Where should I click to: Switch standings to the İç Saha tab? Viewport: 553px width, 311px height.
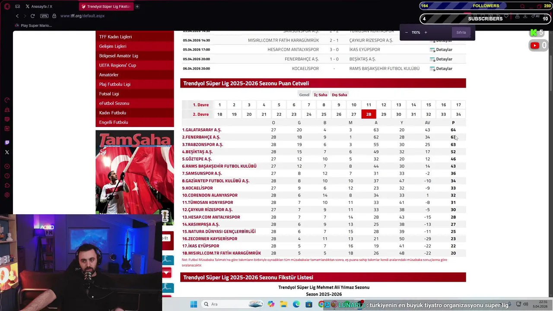[321, 95]
